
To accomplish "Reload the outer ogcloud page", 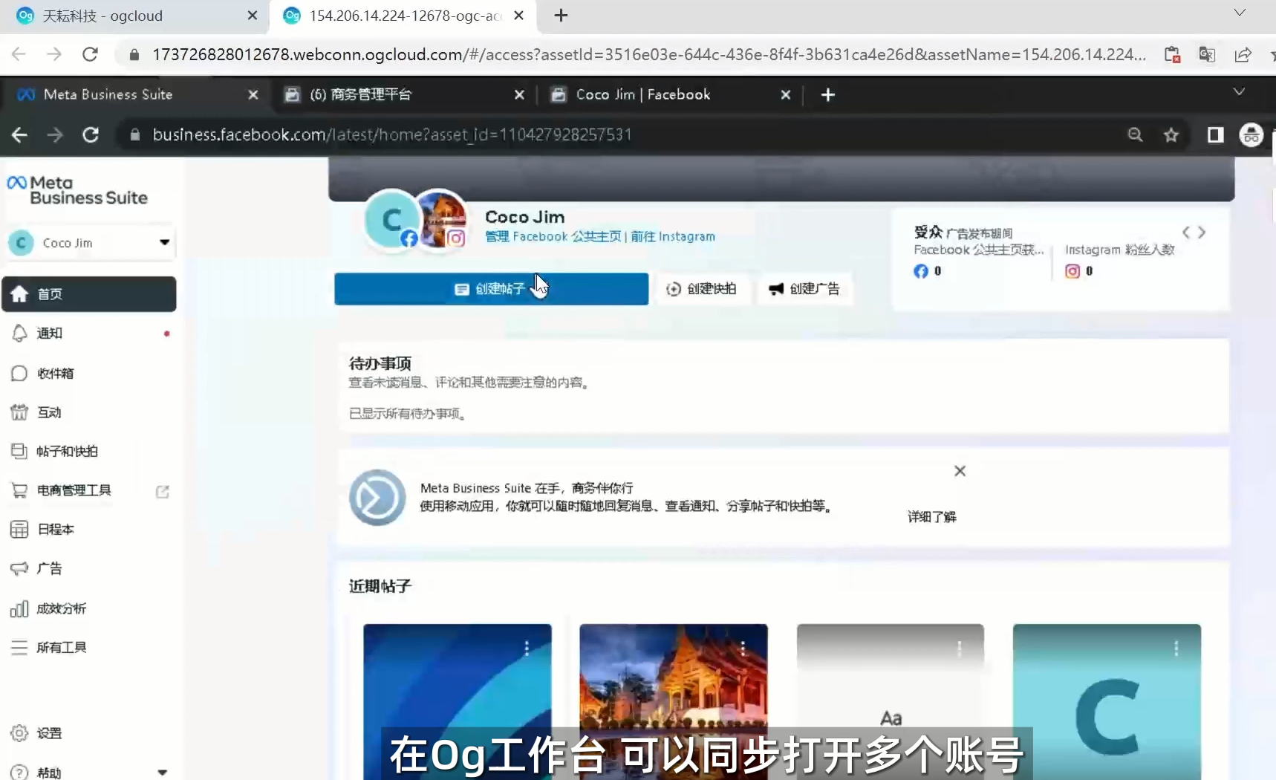I will click(90, 54).
